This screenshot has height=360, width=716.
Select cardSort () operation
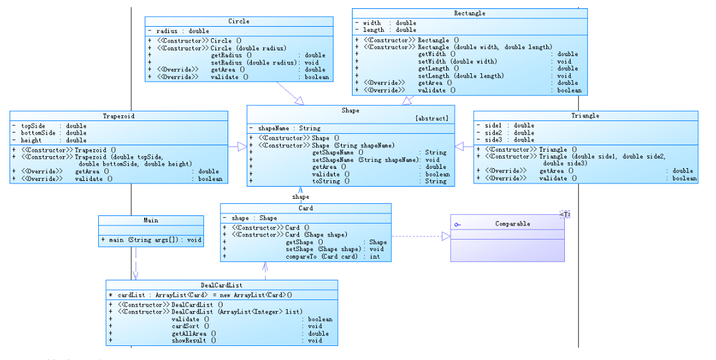[x=190, y=326]
